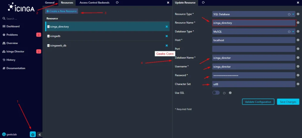Remove the icinga_directory resource with its X
Viewport: 302px width, 138px height.
tap(167, 27)
